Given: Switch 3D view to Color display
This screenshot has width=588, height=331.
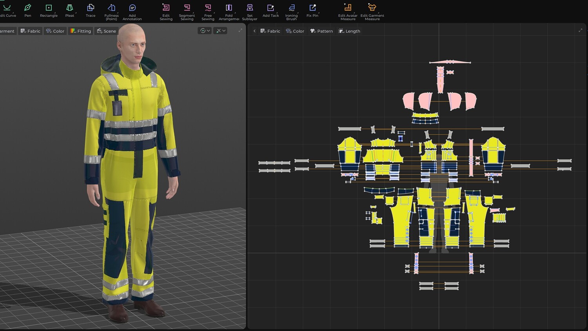Looking at the screenshot, I should pos(55,31).
